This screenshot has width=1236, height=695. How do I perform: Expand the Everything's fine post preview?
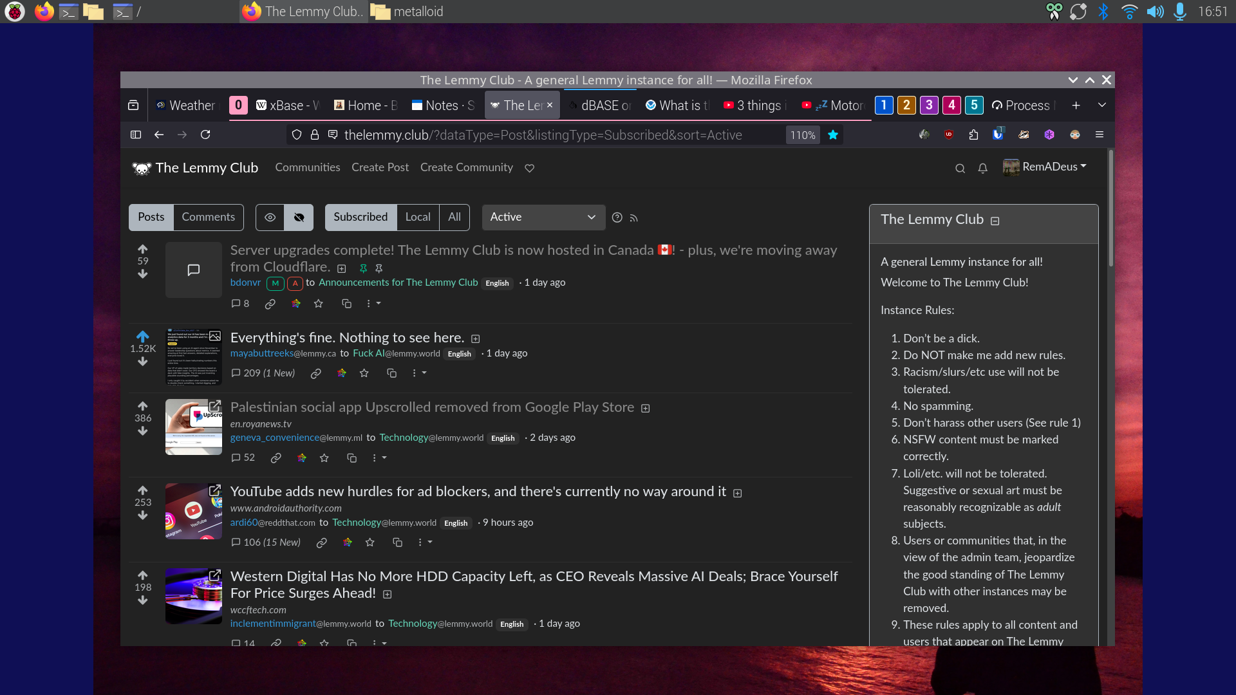click(475, 339)
